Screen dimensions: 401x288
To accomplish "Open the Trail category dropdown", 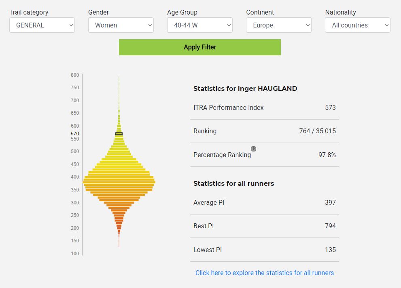I will pyautogui.click(x=42, y=25).
